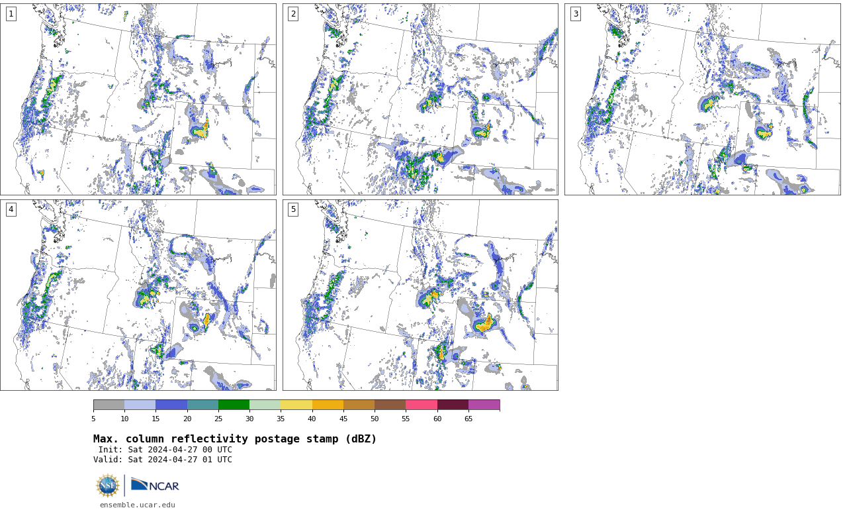Open ensemble member 5 reflectivity map
Screen dimensions: 847x512
coord(420,295)
